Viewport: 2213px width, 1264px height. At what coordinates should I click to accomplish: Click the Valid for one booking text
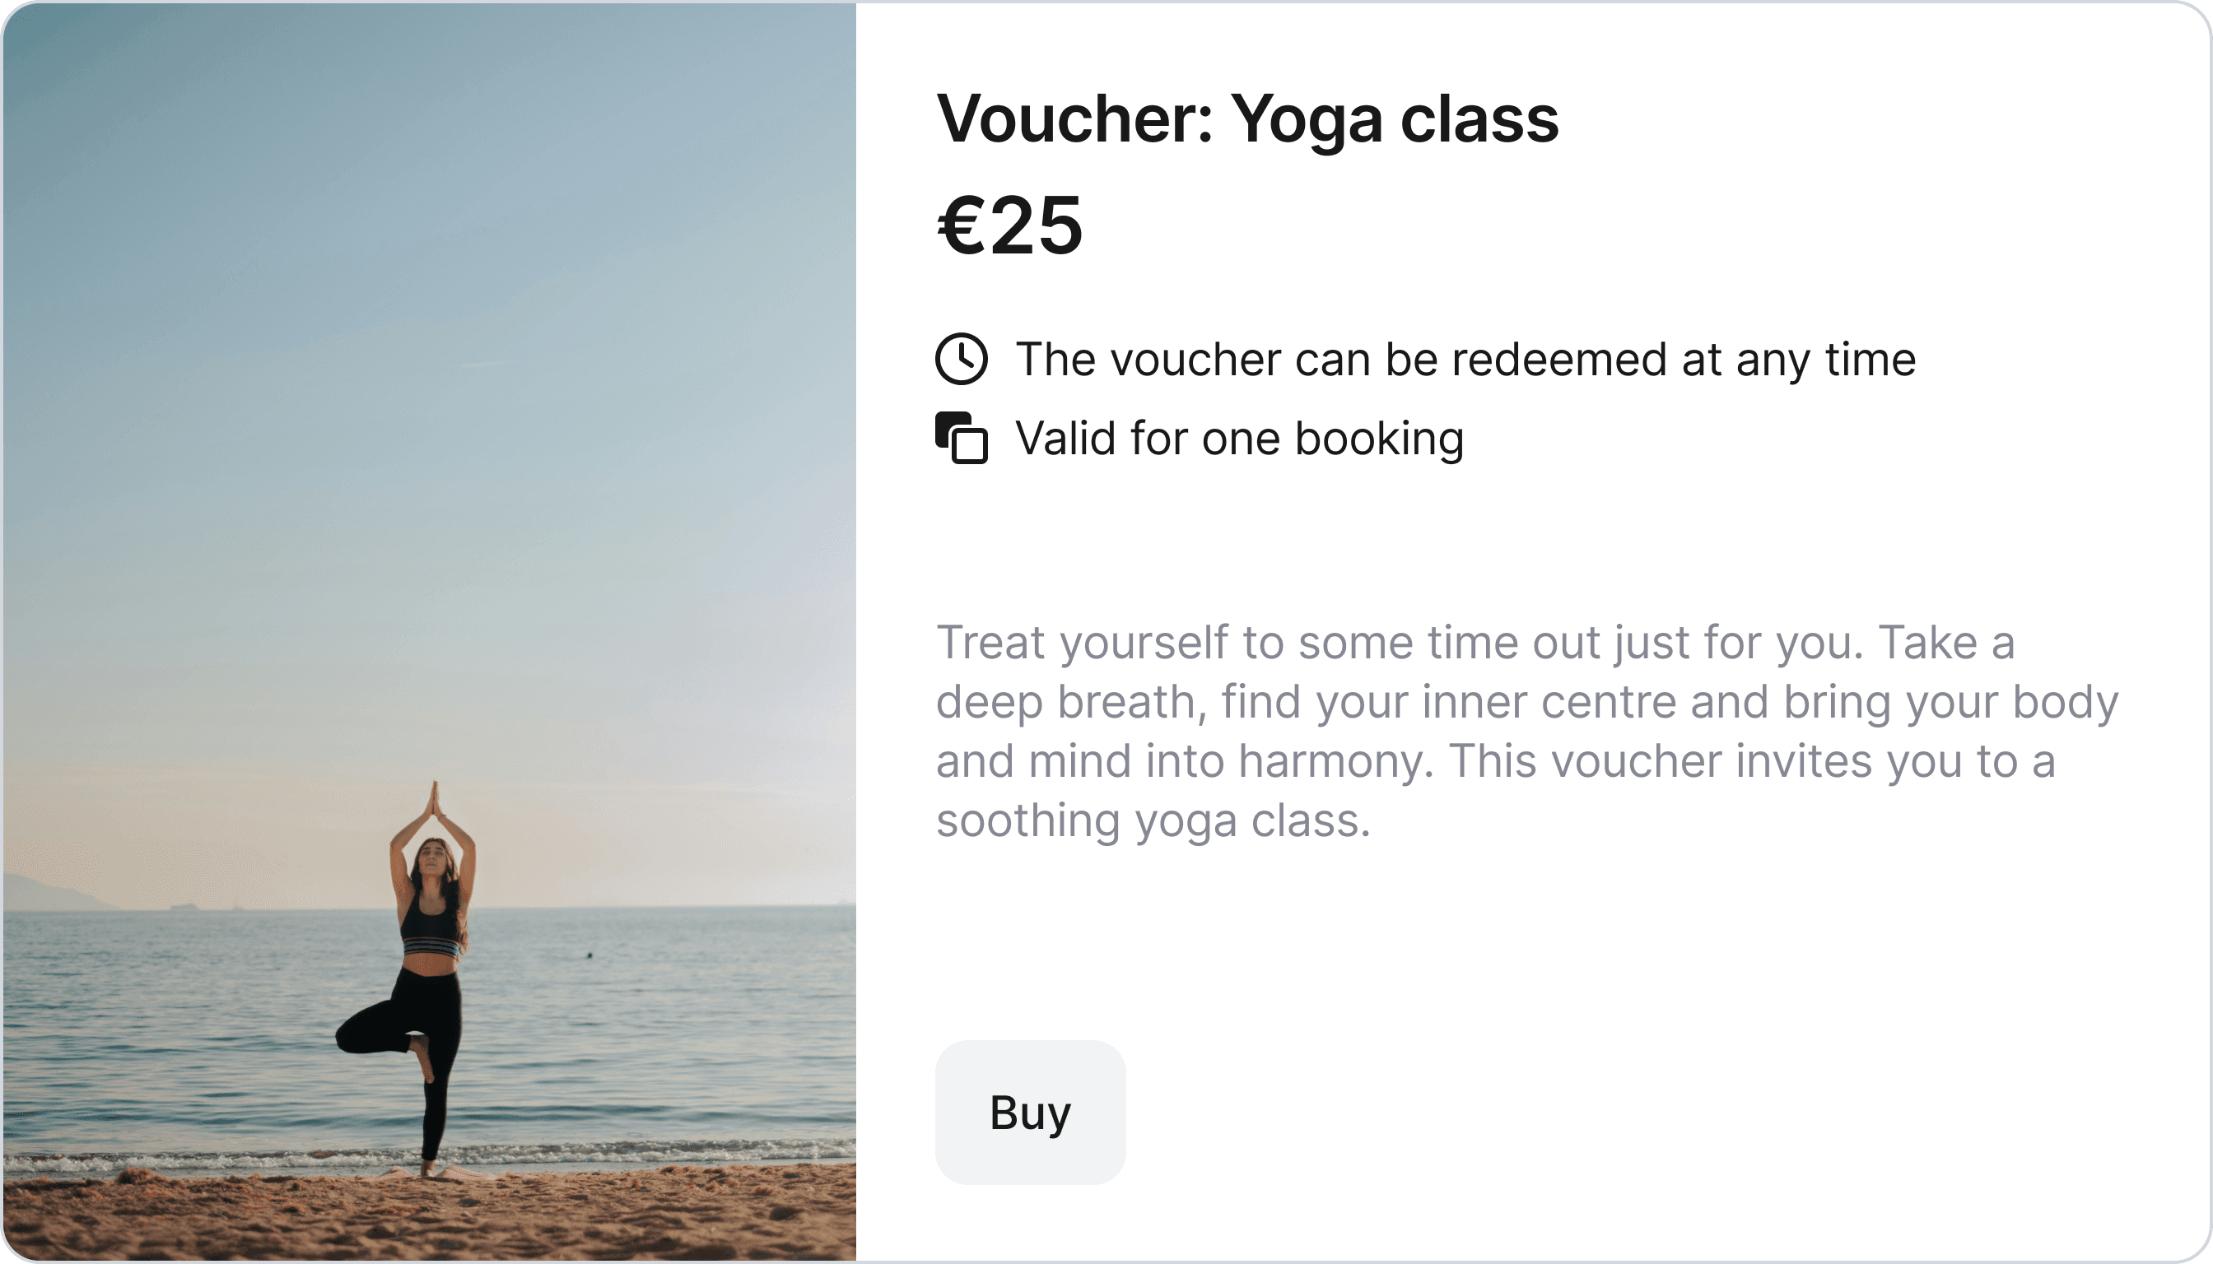pyautogui.click(x=1239, y=438)
